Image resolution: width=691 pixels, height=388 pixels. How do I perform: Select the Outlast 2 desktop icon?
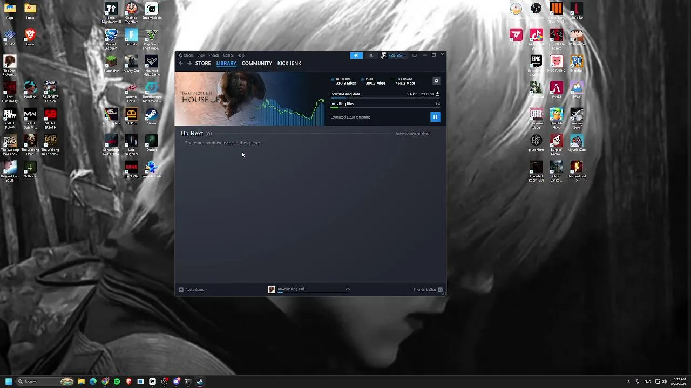pos(30,170)
